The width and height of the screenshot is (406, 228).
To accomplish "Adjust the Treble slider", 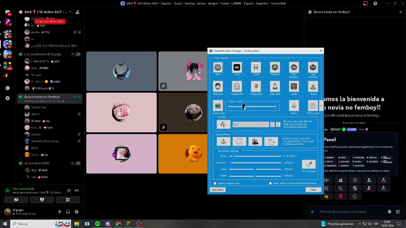I will [x=255, y=176].
